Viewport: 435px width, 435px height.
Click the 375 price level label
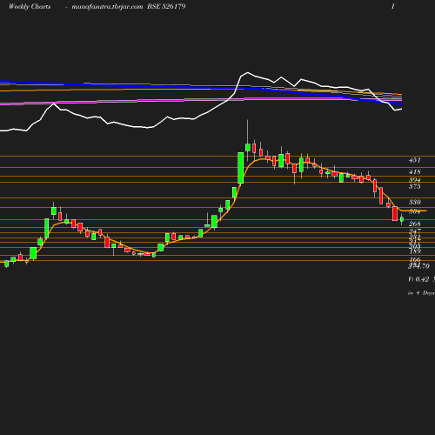tap(415, 186)
